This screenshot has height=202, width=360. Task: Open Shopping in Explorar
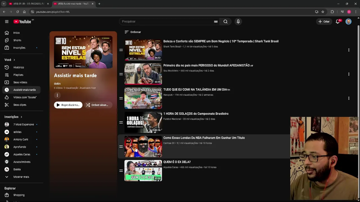pos(21,195)
